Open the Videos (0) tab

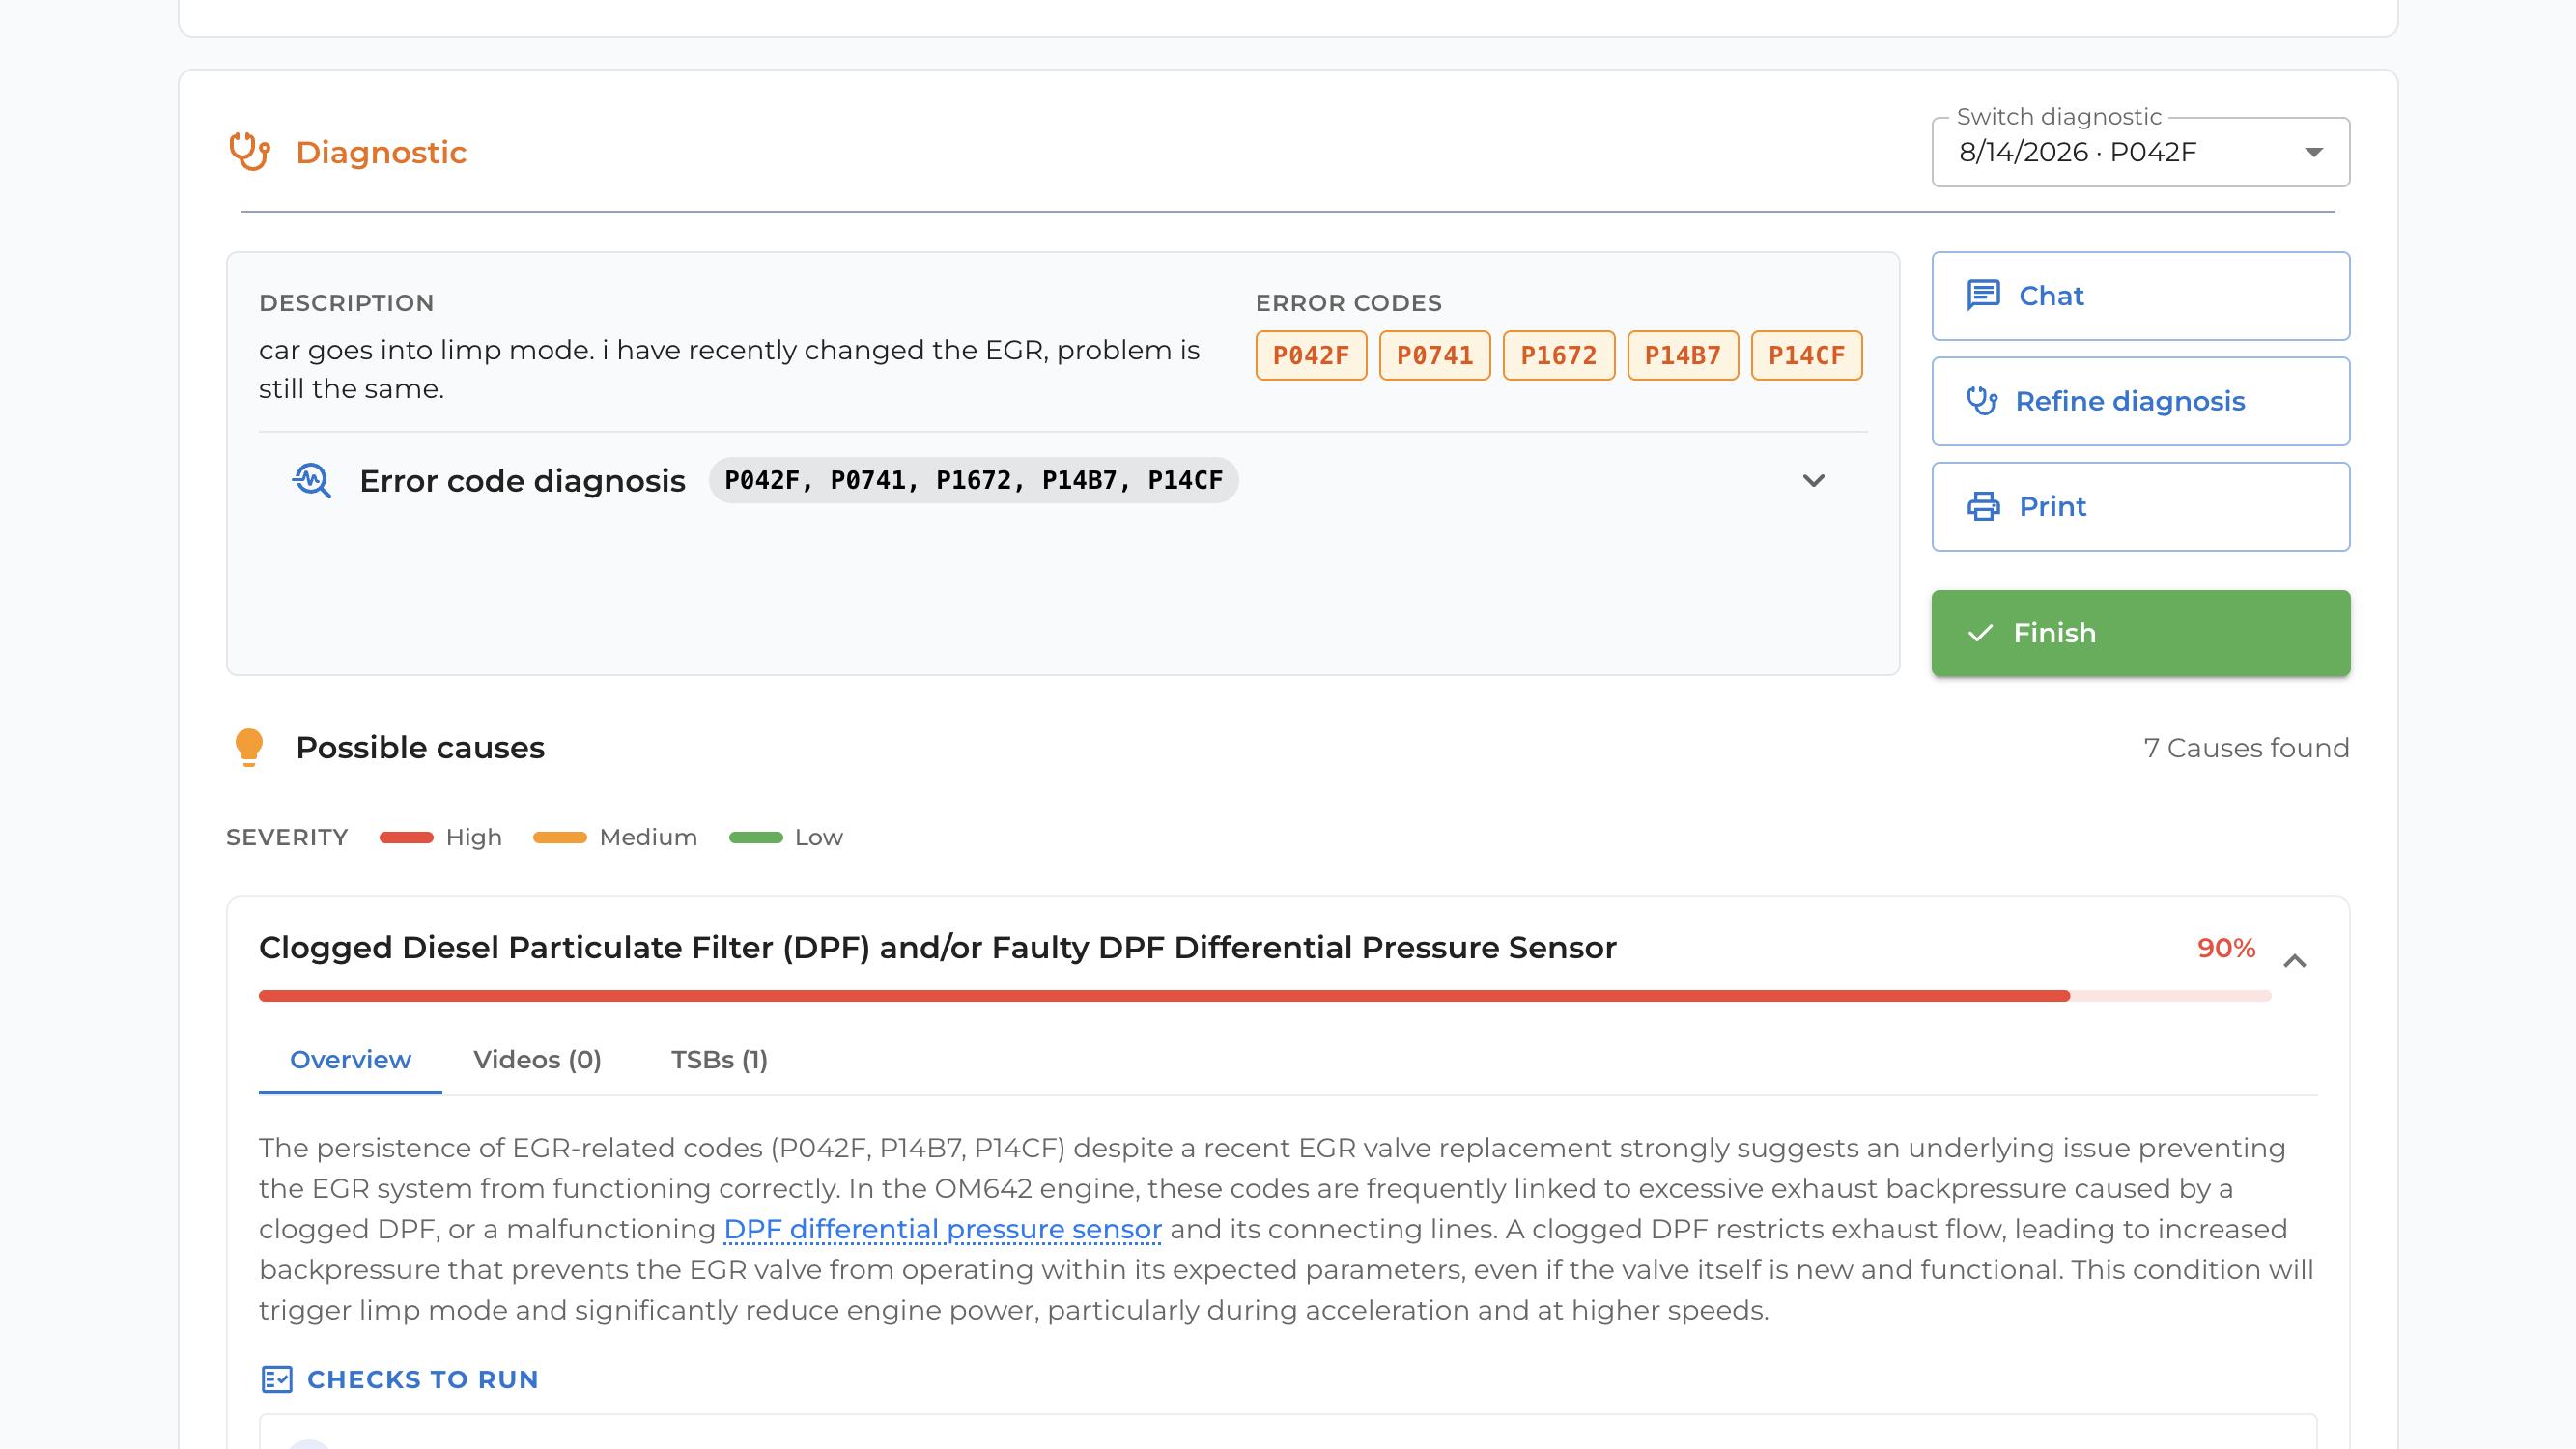point(537,1059)
